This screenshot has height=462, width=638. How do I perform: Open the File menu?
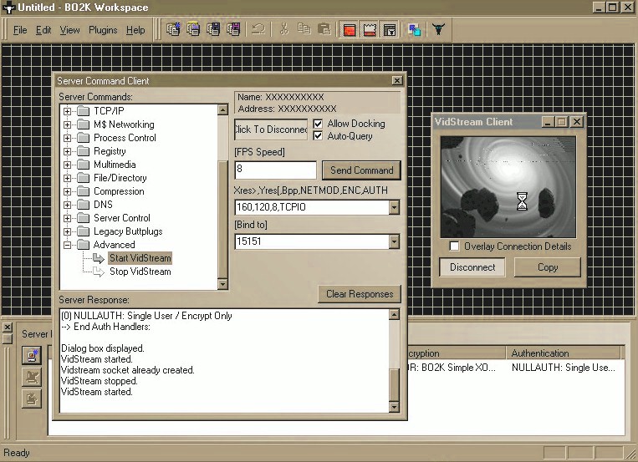pos(20,30)
